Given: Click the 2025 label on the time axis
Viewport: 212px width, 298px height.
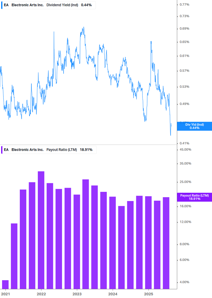Looking at the screenshot, I should [x=148, y=294].
